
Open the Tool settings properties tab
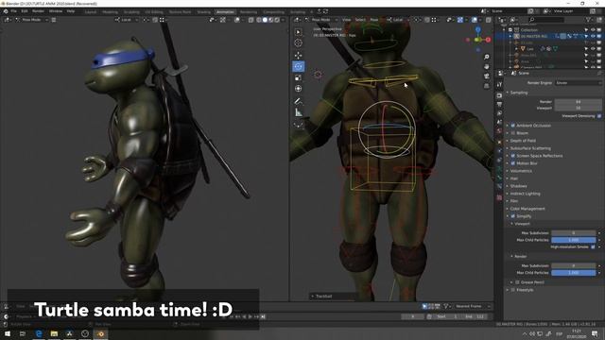[499, 84]
